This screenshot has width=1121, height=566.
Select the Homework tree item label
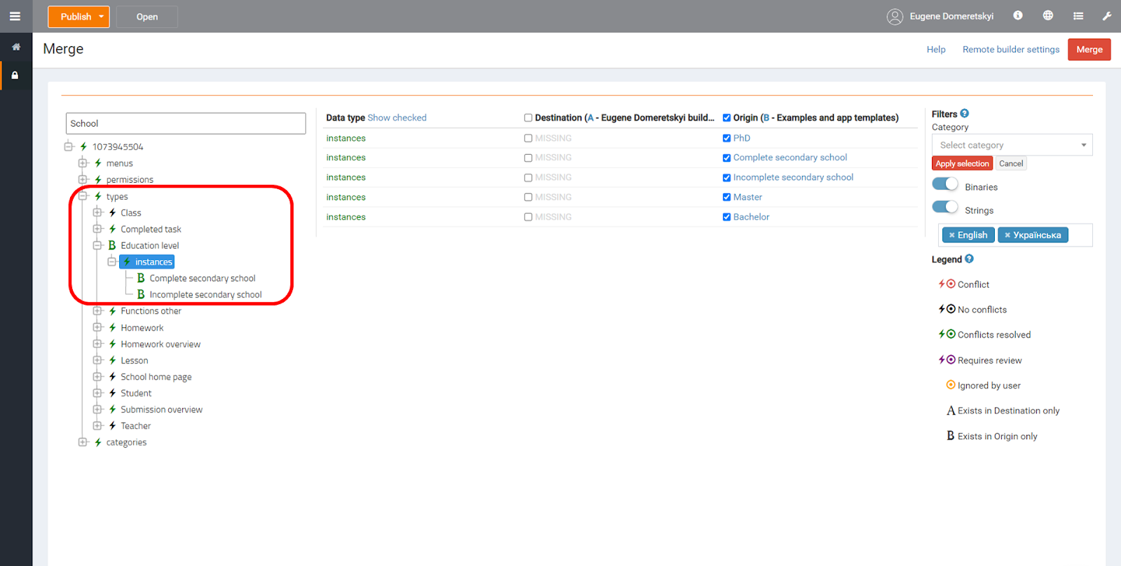[x=142, y=328]
